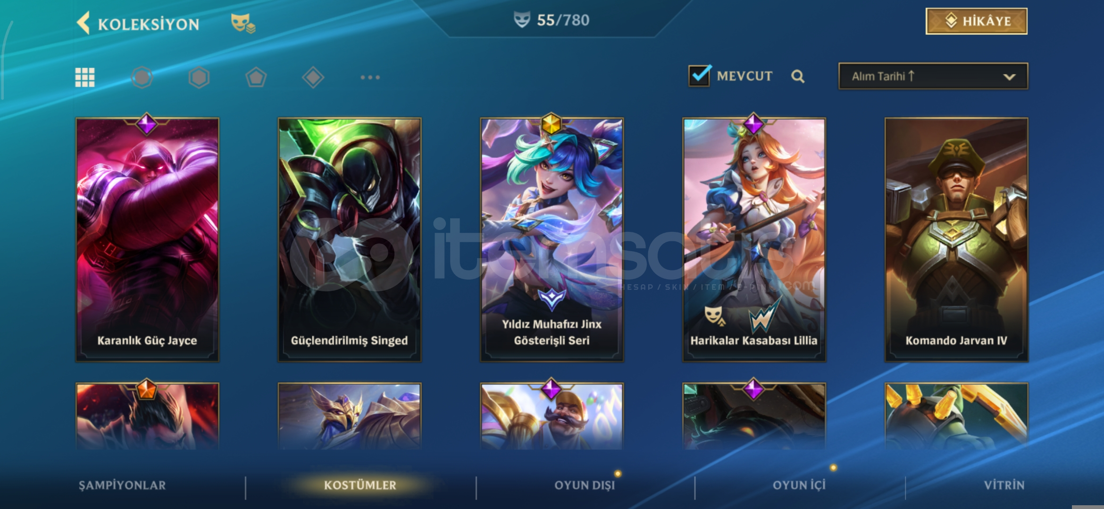Filter by the diamond rarity icon
The height and width of the screenshot is (509, 1104).
(x=313, y=77)
